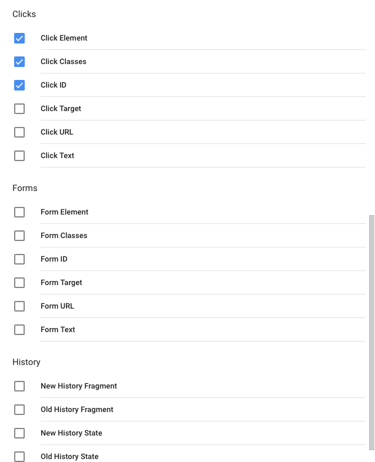
Task: Enable the Form Classes checkbox
Action: (19, 236)
